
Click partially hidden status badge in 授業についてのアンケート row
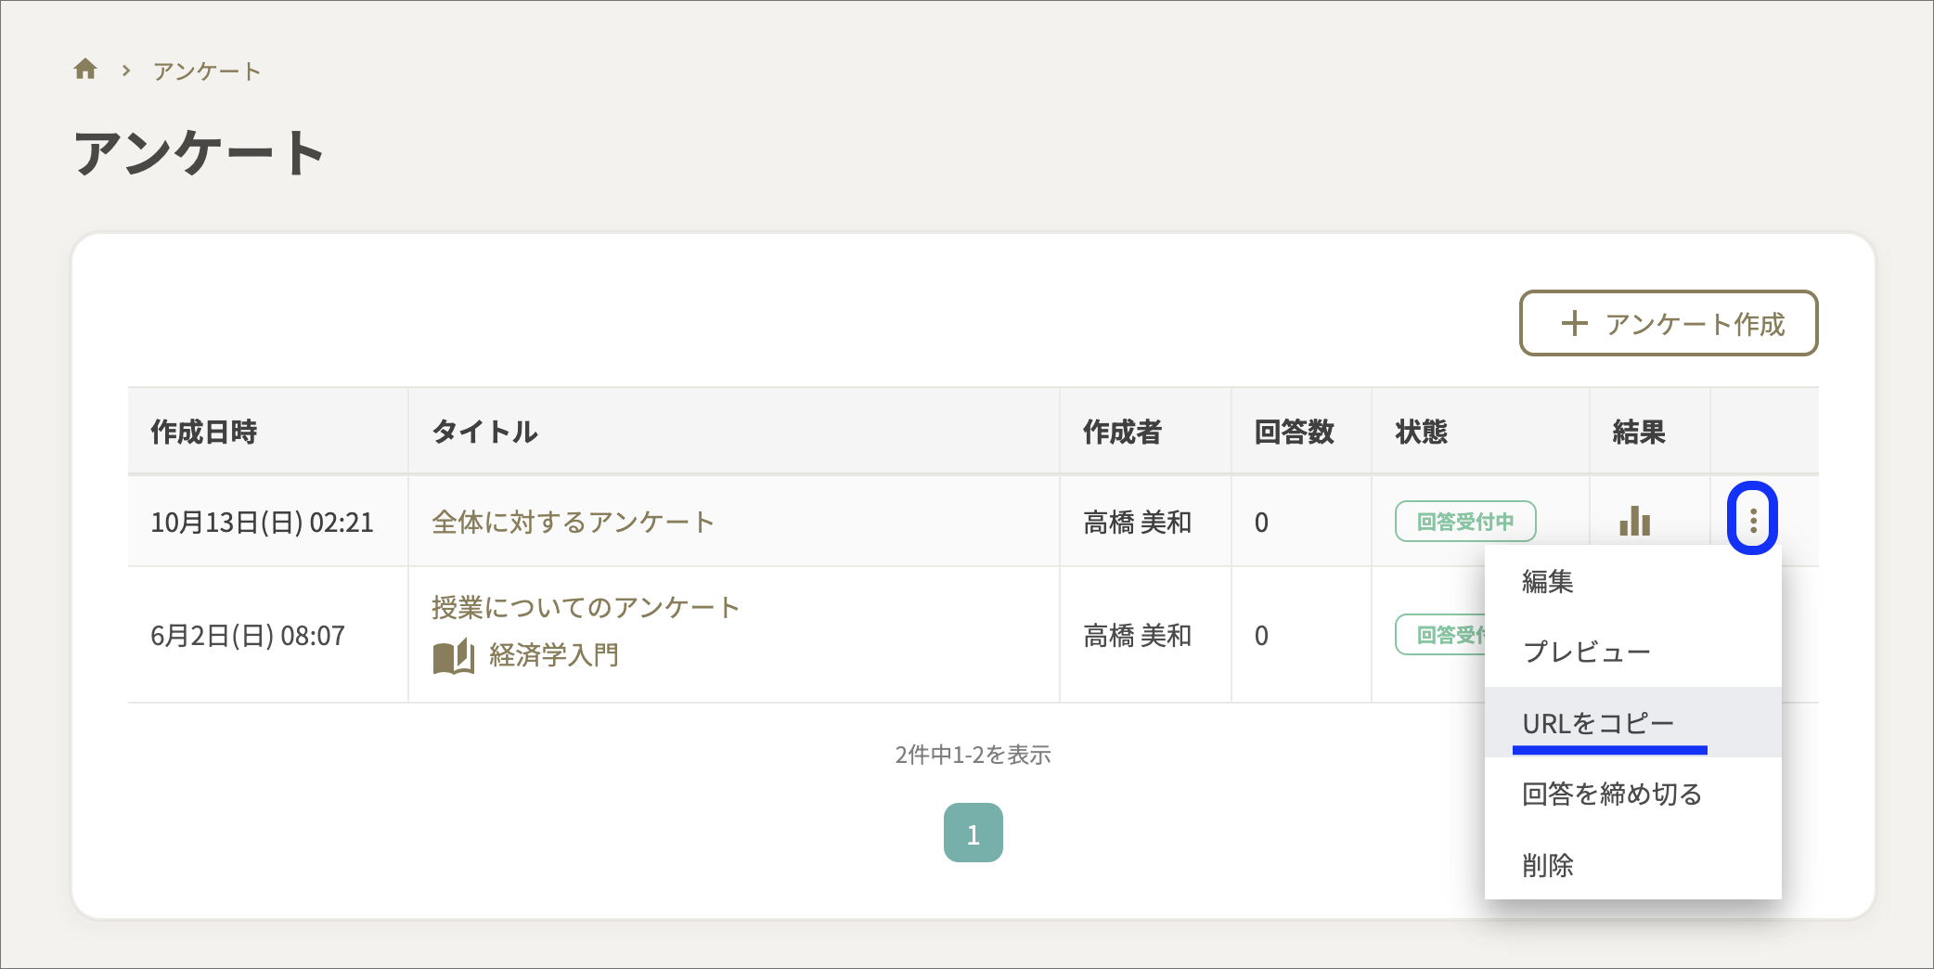1440,635
